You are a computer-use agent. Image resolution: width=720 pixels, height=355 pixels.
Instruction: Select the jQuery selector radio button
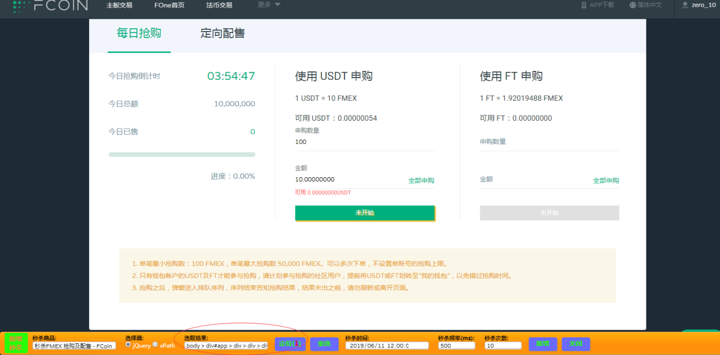[x=128, y=344]
